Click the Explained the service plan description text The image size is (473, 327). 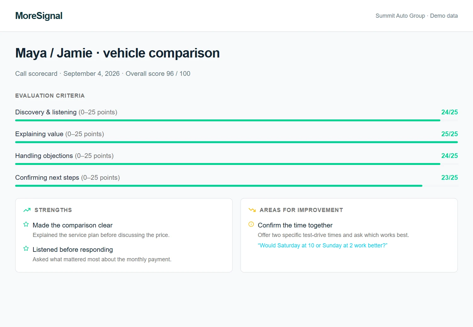coord(101,235)
